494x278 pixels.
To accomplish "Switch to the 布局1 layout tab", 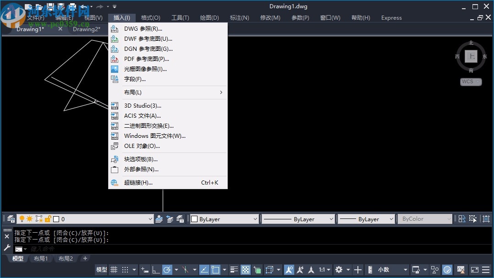I will point(41,258).
